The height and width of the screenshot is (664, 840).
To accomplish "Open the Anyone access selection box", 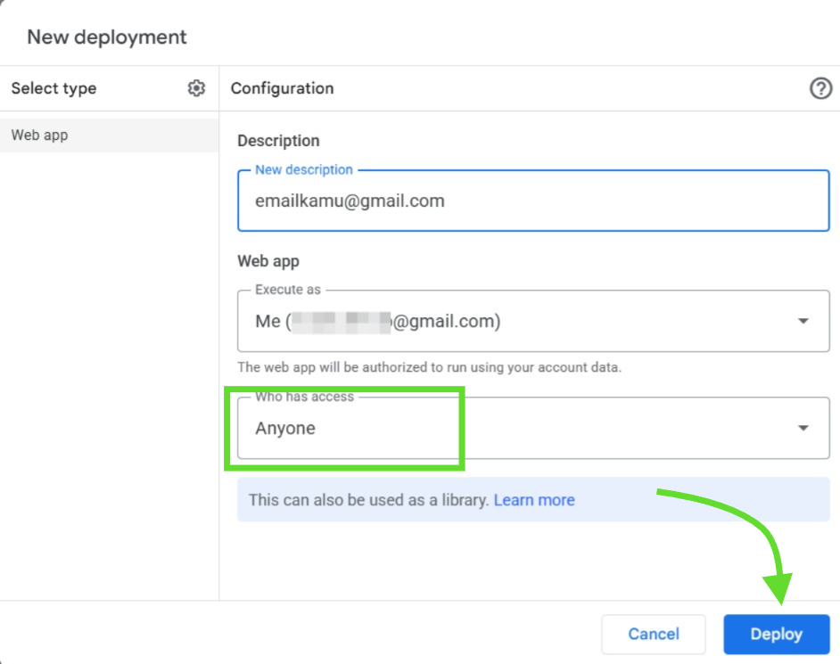I will click(x=533, y=427).
